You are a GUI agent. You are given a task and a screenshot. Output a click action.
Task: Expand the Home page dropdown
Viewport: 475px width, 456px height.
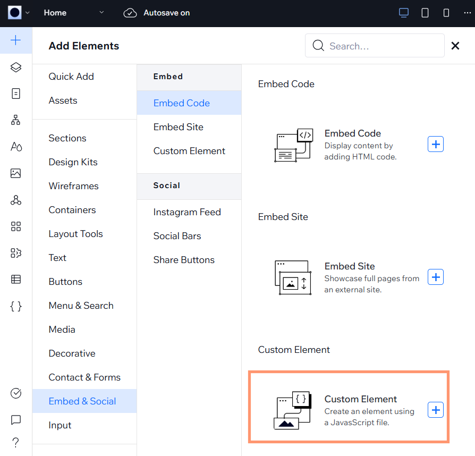point(101,13)
